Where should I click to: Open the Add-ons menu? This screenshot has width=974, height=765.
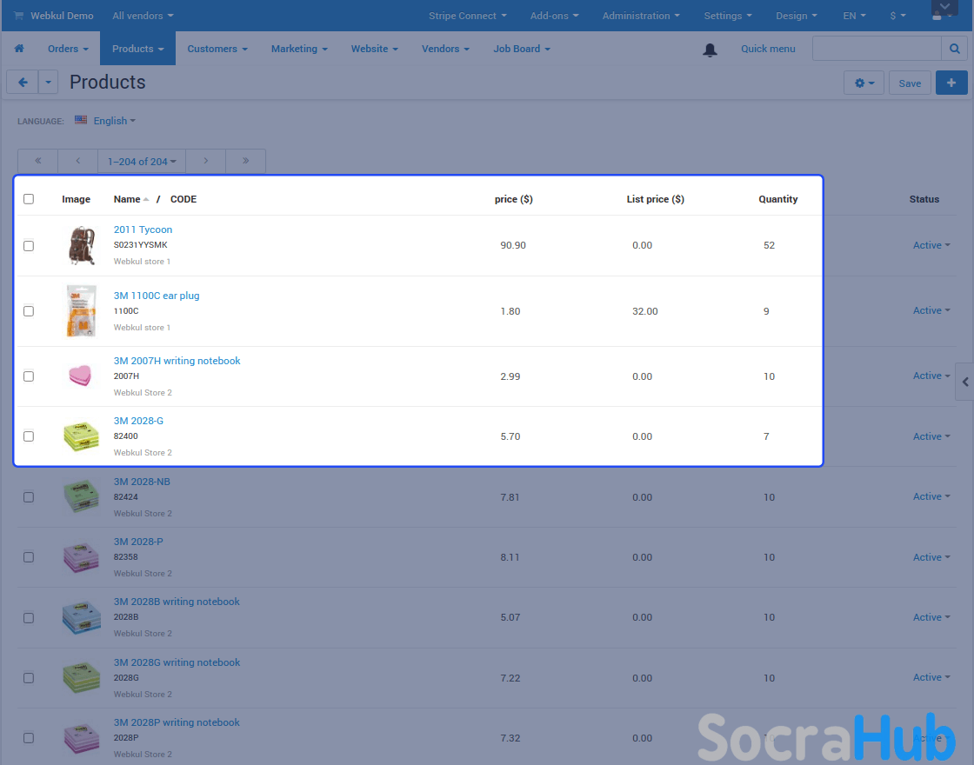coord(554,16)
